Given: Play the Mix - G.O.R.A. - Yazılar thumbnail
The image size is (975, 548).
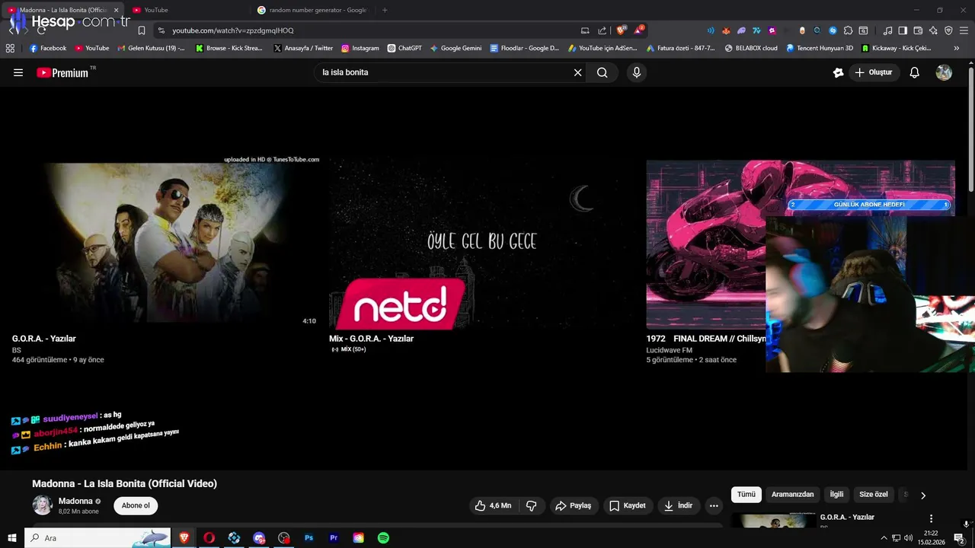Looking at the screenshot, I should point(483,244).
